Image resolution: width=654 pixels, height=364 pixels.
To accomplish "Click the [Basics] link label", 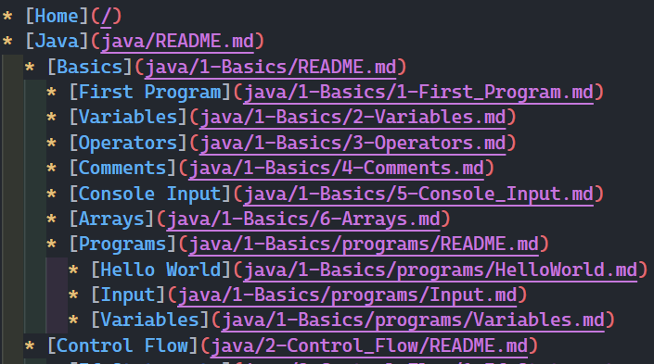I will click(90, 67).
